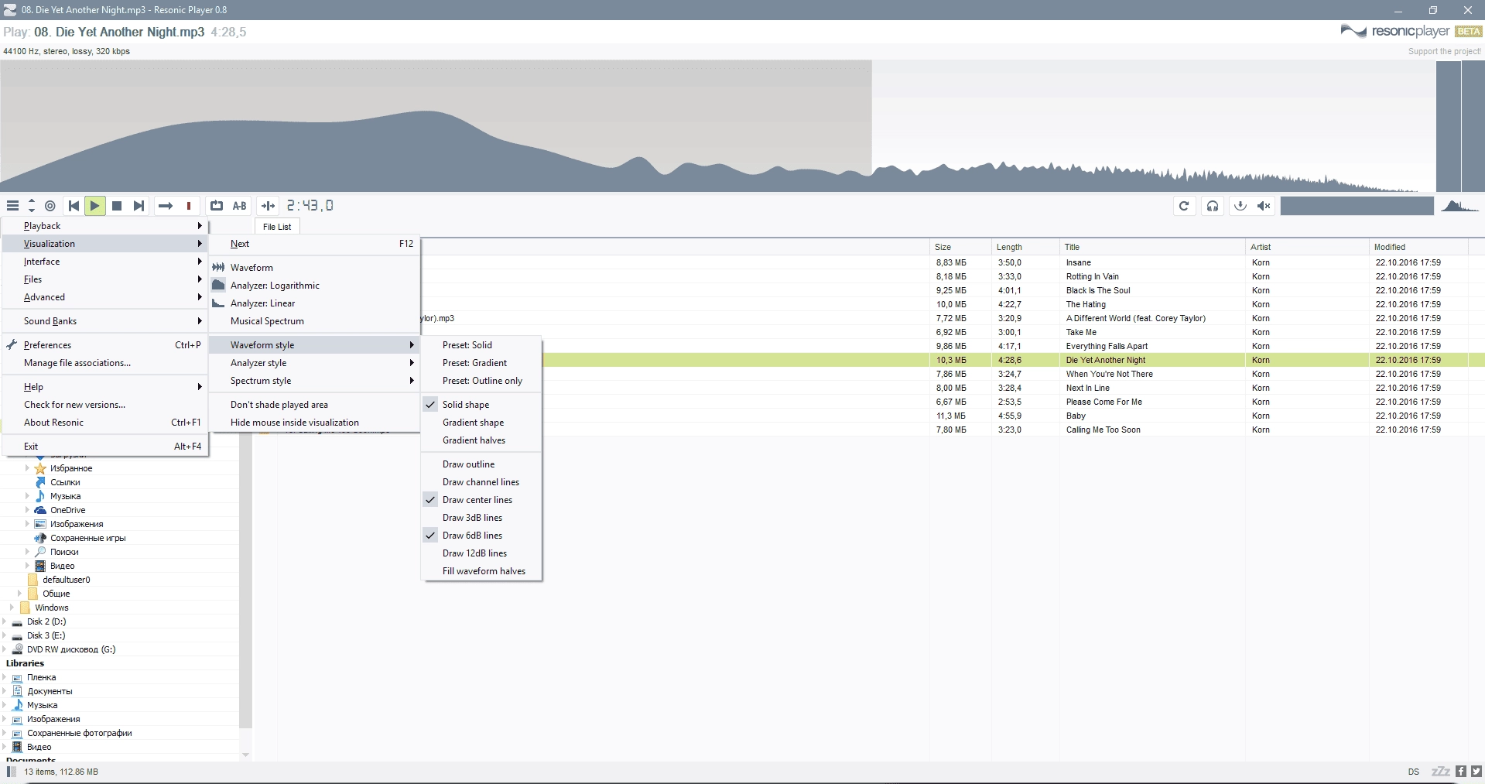Click the level meter at far right
Screen dimensions: 1485x784
coord(1460,126)
